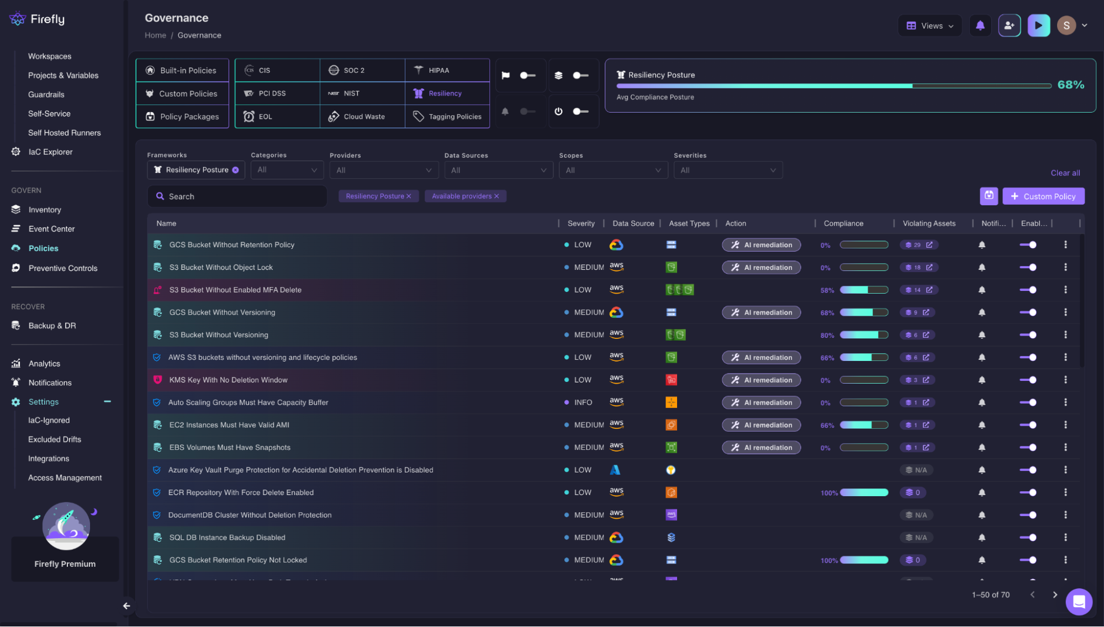Open the chat support bubble

[1079, 602]
